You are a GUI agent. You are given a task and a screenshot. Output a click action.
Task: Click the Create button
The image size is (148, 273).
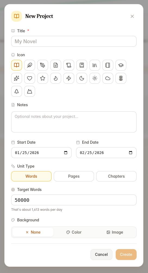tap(126, 255)
